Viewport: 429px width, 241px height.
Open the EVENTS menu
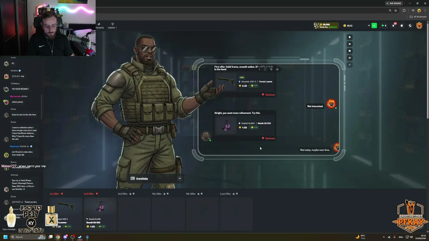pos(112,26)
